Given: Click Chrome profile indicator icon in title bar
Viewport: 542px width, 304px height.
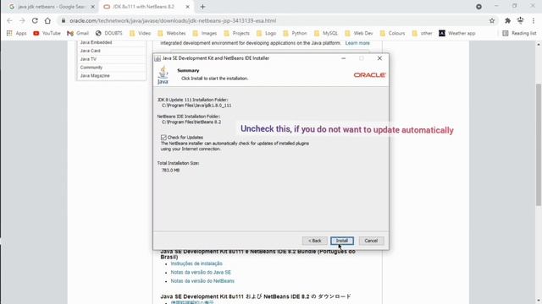Looking at the screenshot, I should (x=478, y=7).
